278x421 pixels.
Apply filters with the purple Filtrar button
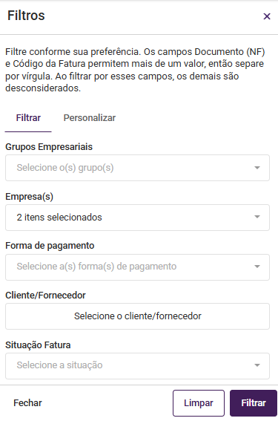254,403
